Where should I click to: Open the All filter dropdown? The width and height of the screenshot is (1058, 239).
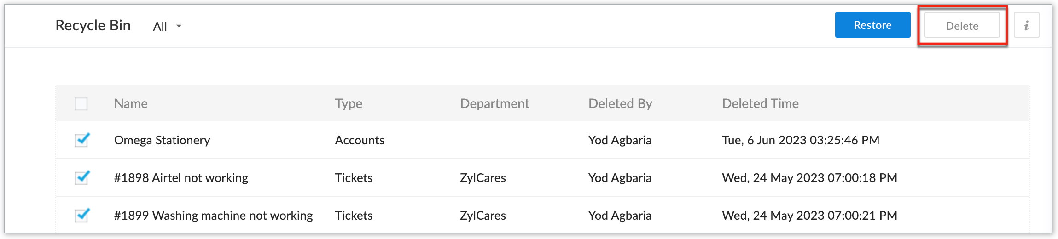[x=160, y=27]
